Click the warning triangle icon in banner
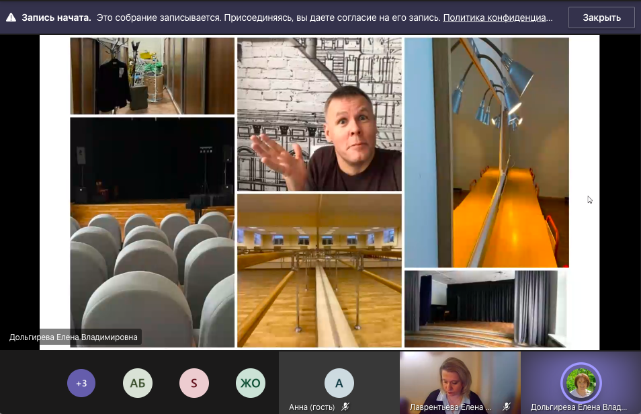 (x=11, y=17)
